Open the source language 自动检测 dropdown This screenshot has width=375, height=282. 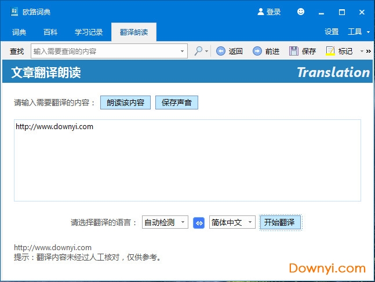(x=165, y=222)
